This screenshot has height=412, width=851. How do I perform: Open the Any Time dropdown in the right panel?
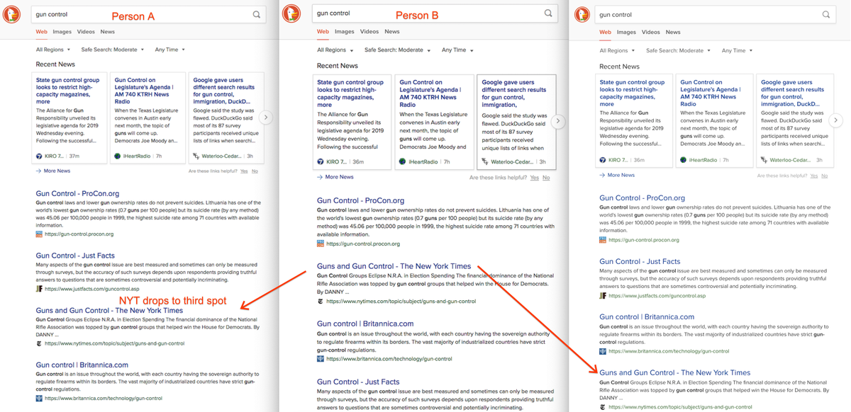738,51
